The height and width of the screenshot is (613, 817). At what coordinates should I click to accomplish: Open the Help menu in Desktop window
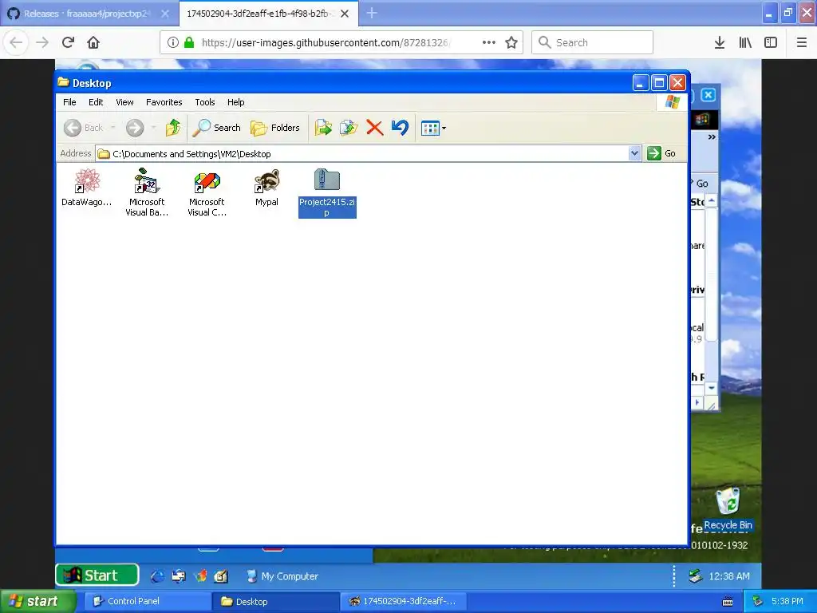(x=235, y=102)
